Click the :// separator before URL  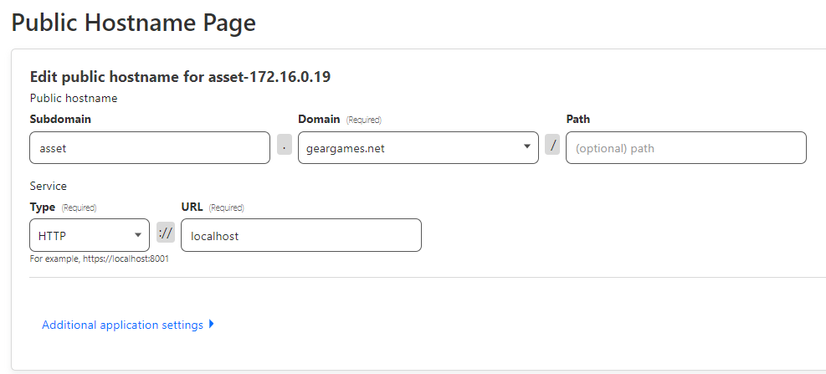click(x=165, y=233)
